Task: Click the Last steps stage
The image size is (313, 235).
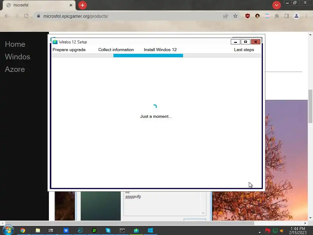Action: point(244,50)
